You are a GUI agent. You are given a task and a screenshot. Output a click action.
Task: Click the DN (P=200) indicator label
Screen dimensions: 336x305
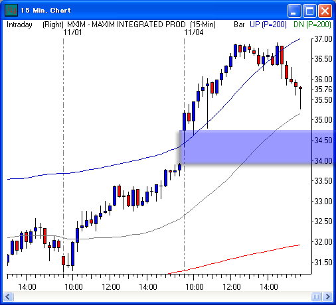point(312,25)
